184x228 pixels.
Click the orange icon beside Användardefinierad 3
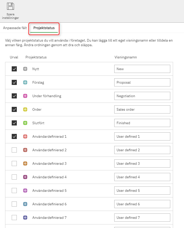(x=25, y=163)
